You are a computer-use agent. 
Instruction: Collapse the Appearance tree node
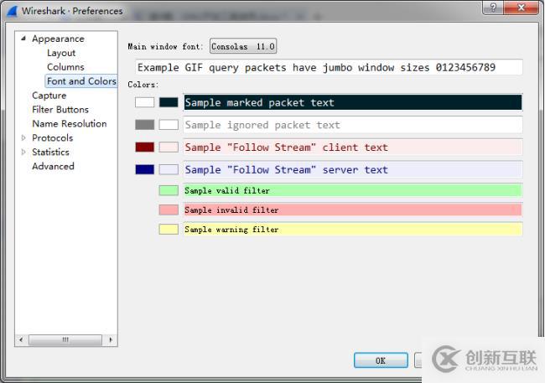pos(23,39)
